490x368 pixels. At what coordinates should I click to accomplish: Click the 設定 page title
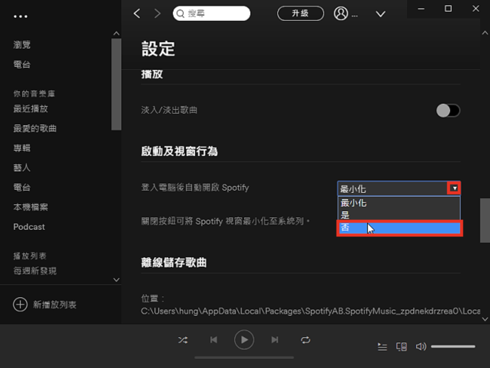tap(158, 49)
